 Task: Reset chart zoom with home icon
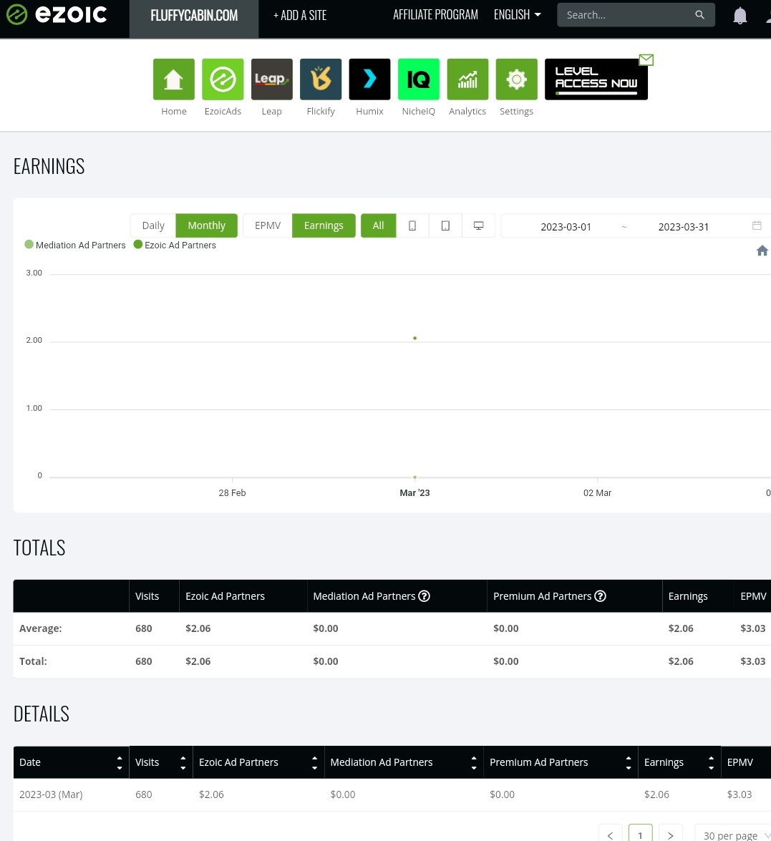(762, 251)
